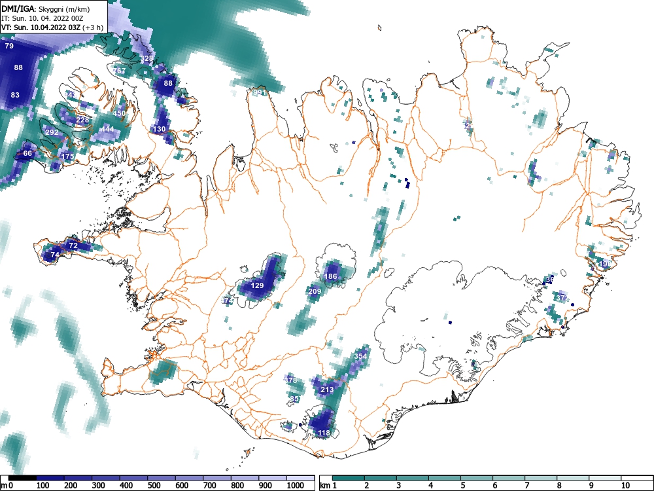The height and width of the screenshot is (491, 654).
Task: Click the 118 label over Mýrdalsjökull
Action: [x=324, y=433]
